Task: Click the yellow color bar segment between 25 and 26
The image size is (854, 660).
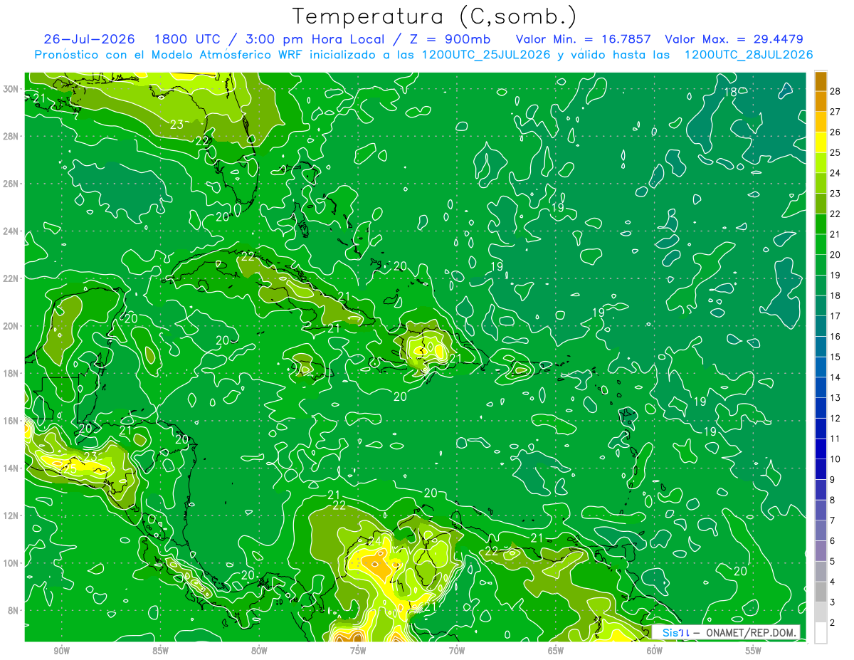Action: (x=821, y=142)
